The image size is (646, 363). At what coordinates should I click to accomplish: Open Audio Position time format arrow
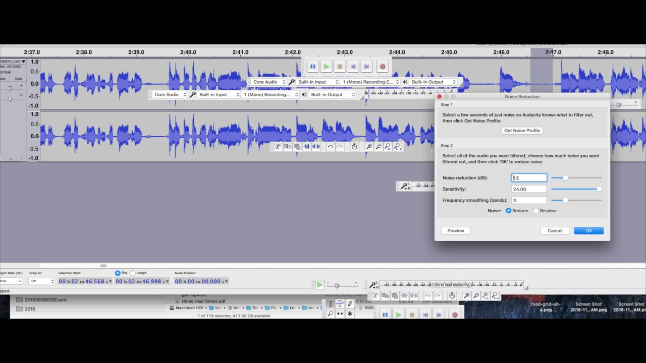[227, 281]
